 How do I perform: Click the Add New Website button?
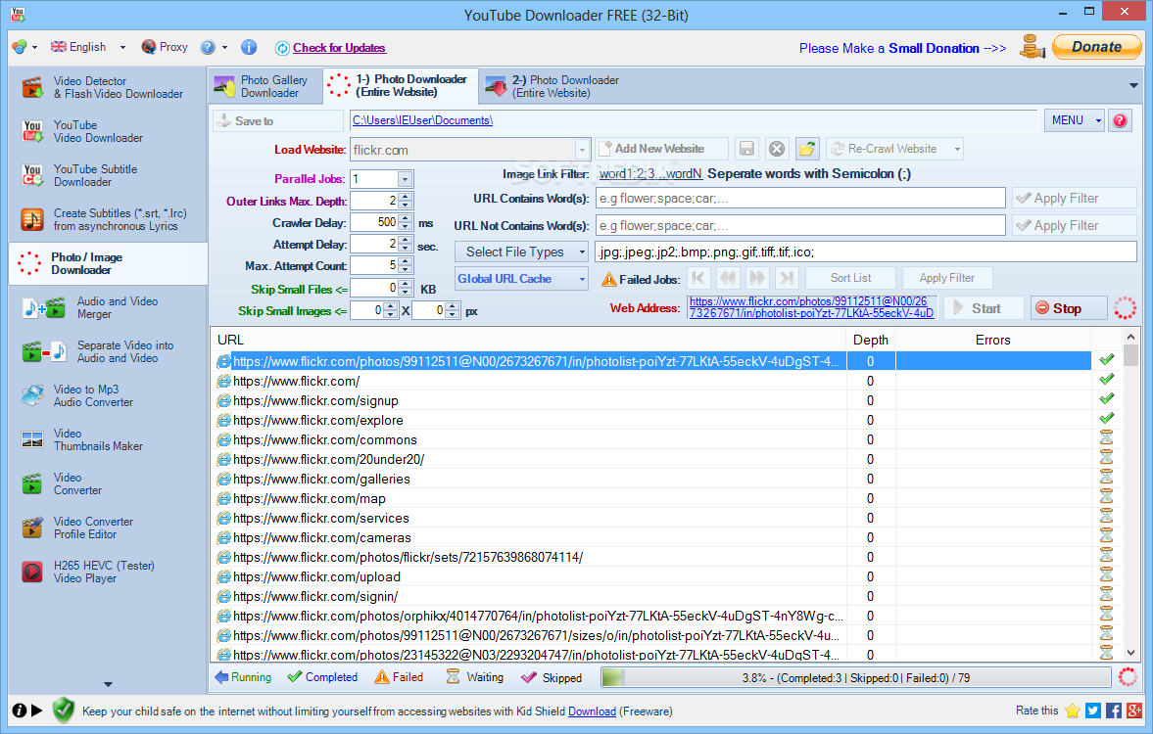tap(662, 149)
